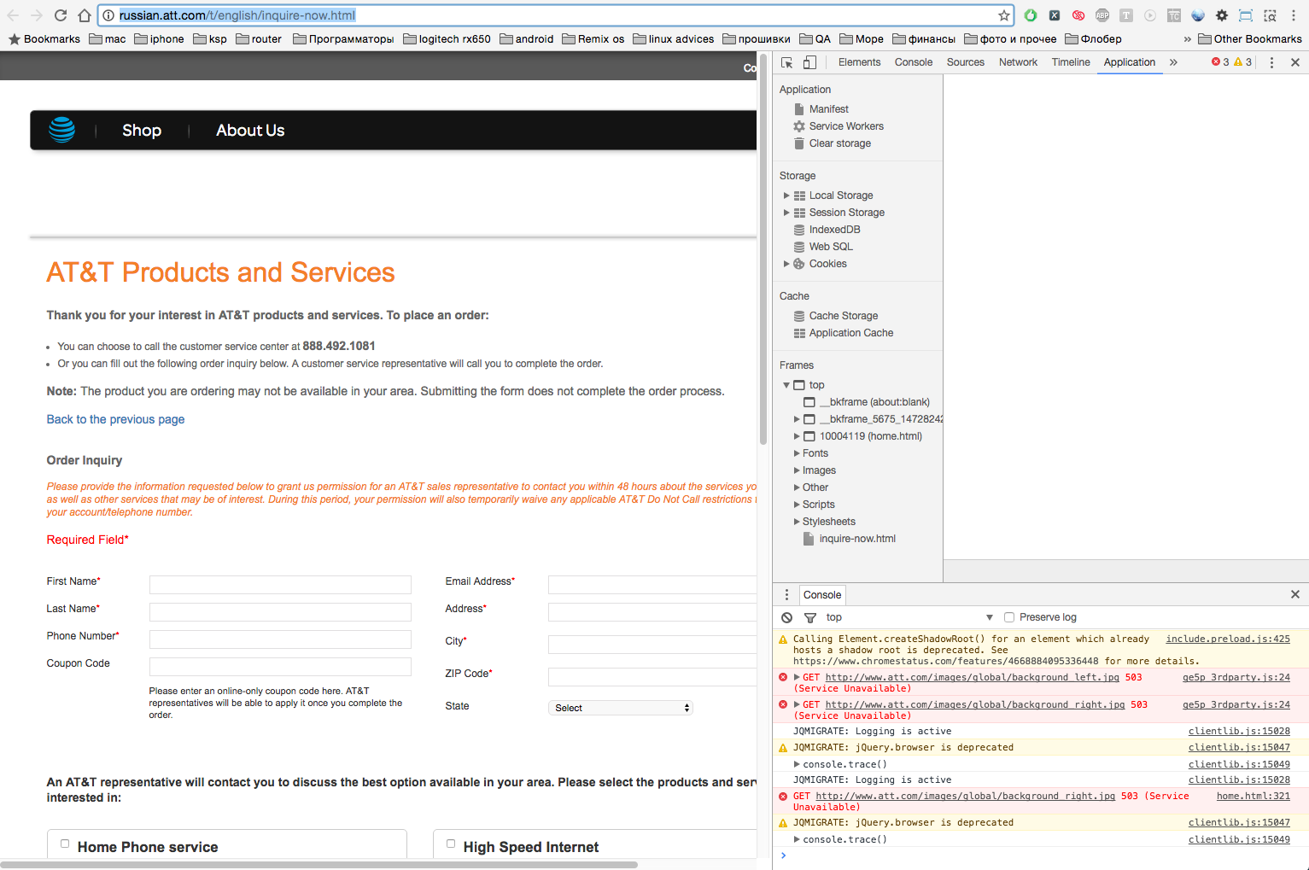Open the DevTools customize three-dot menu

tap(1271, 62)
